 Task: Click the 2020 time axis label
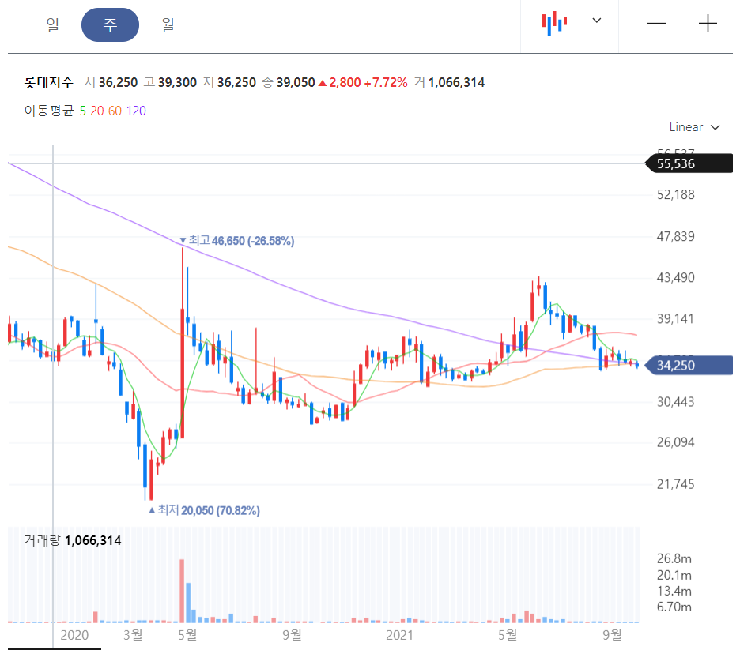click(74, 635)
